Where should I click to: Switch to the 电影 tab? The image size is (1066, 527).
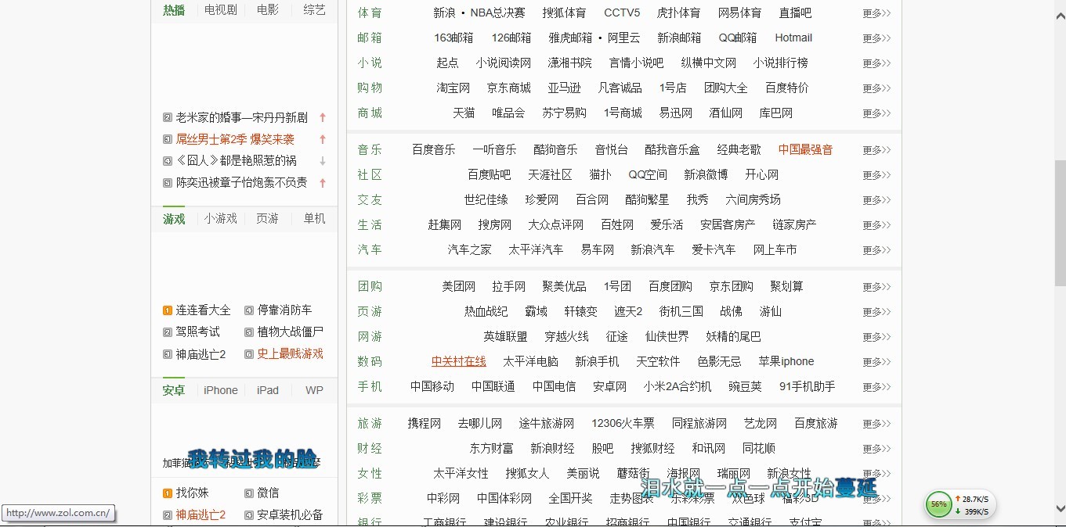click(x=268, y=10)
